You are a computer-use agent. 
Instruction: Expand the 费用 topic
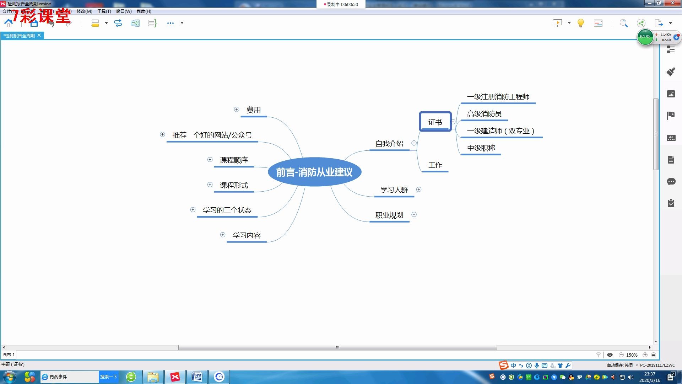[237, 110]
